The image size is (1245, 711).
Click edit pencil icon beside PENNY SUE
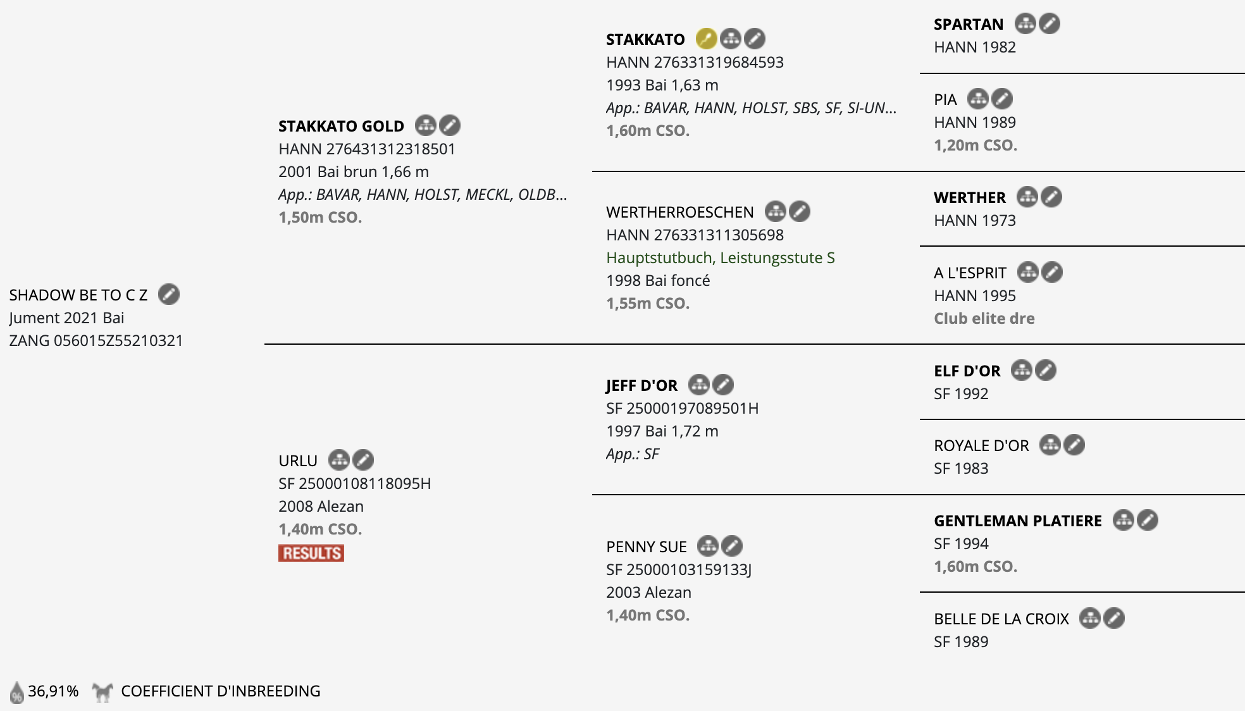(x=732, y=546)
